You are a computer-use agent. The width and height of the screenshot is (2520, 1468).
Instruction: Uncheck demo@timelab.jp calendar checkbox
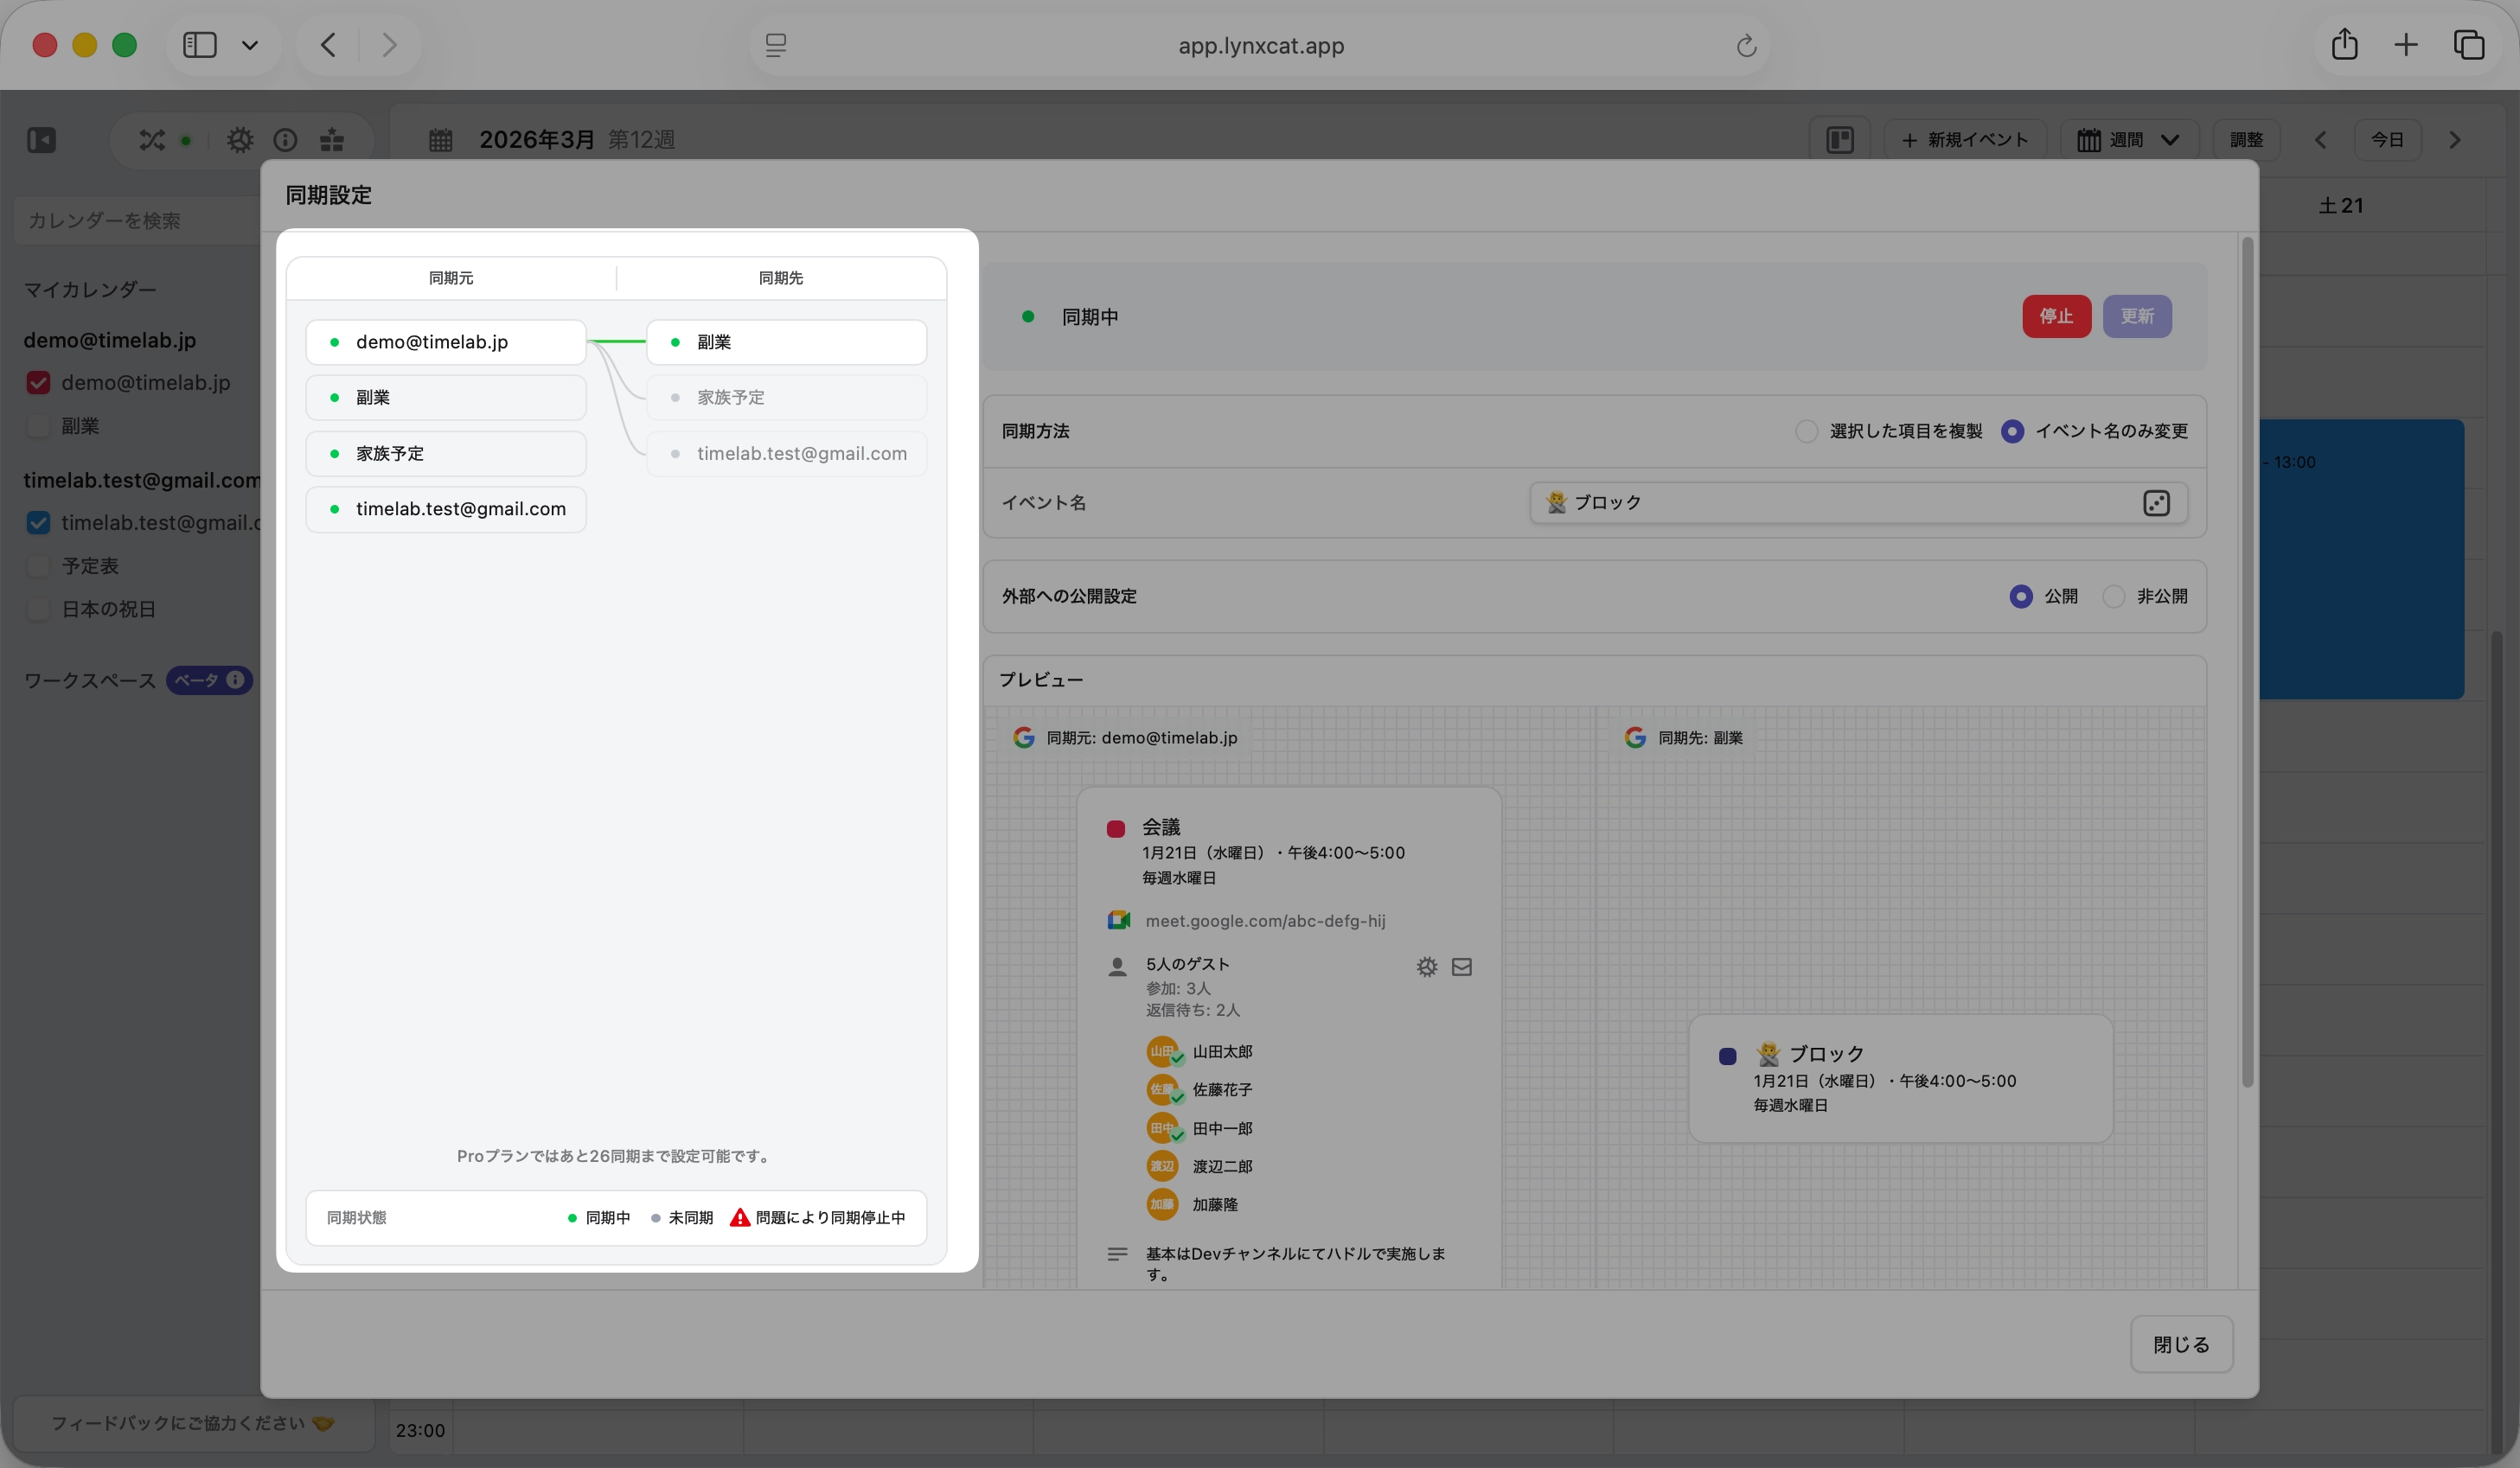click(x=39, y=383)
